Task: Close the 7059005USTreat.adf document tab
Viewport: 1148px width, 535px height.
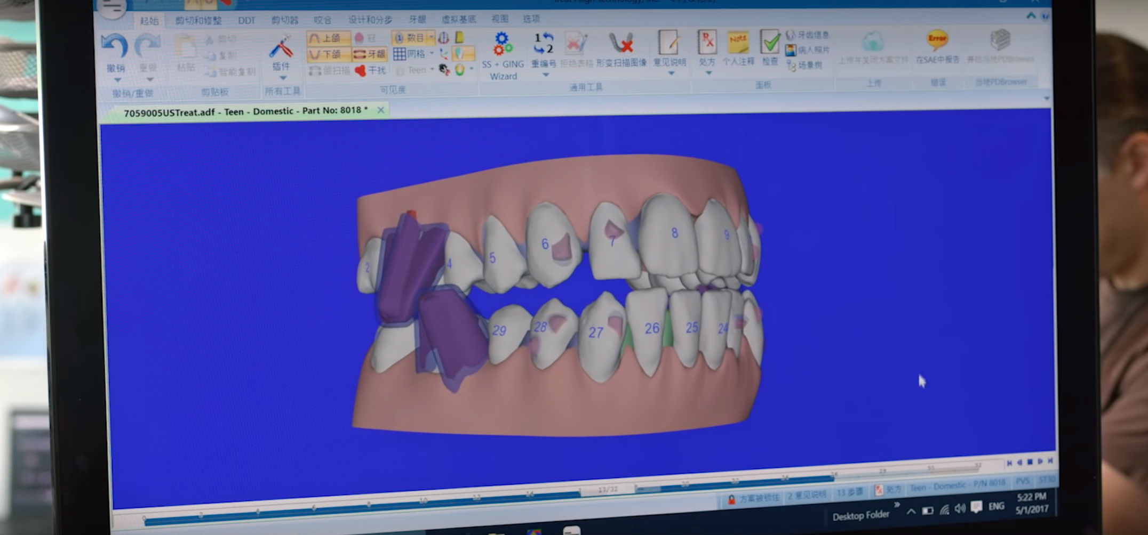Action: [x=381, y=110]
